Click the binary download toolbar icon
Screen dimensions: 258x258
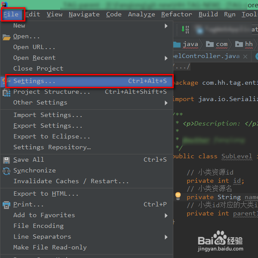[x=185, y=30]
